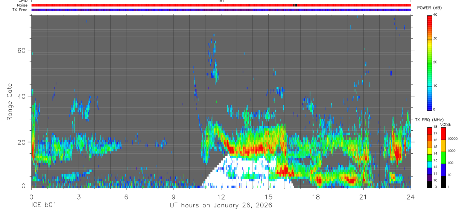
Task: Click the black bottom segment of the TX FRQ legend
Action: click(430, 184)
